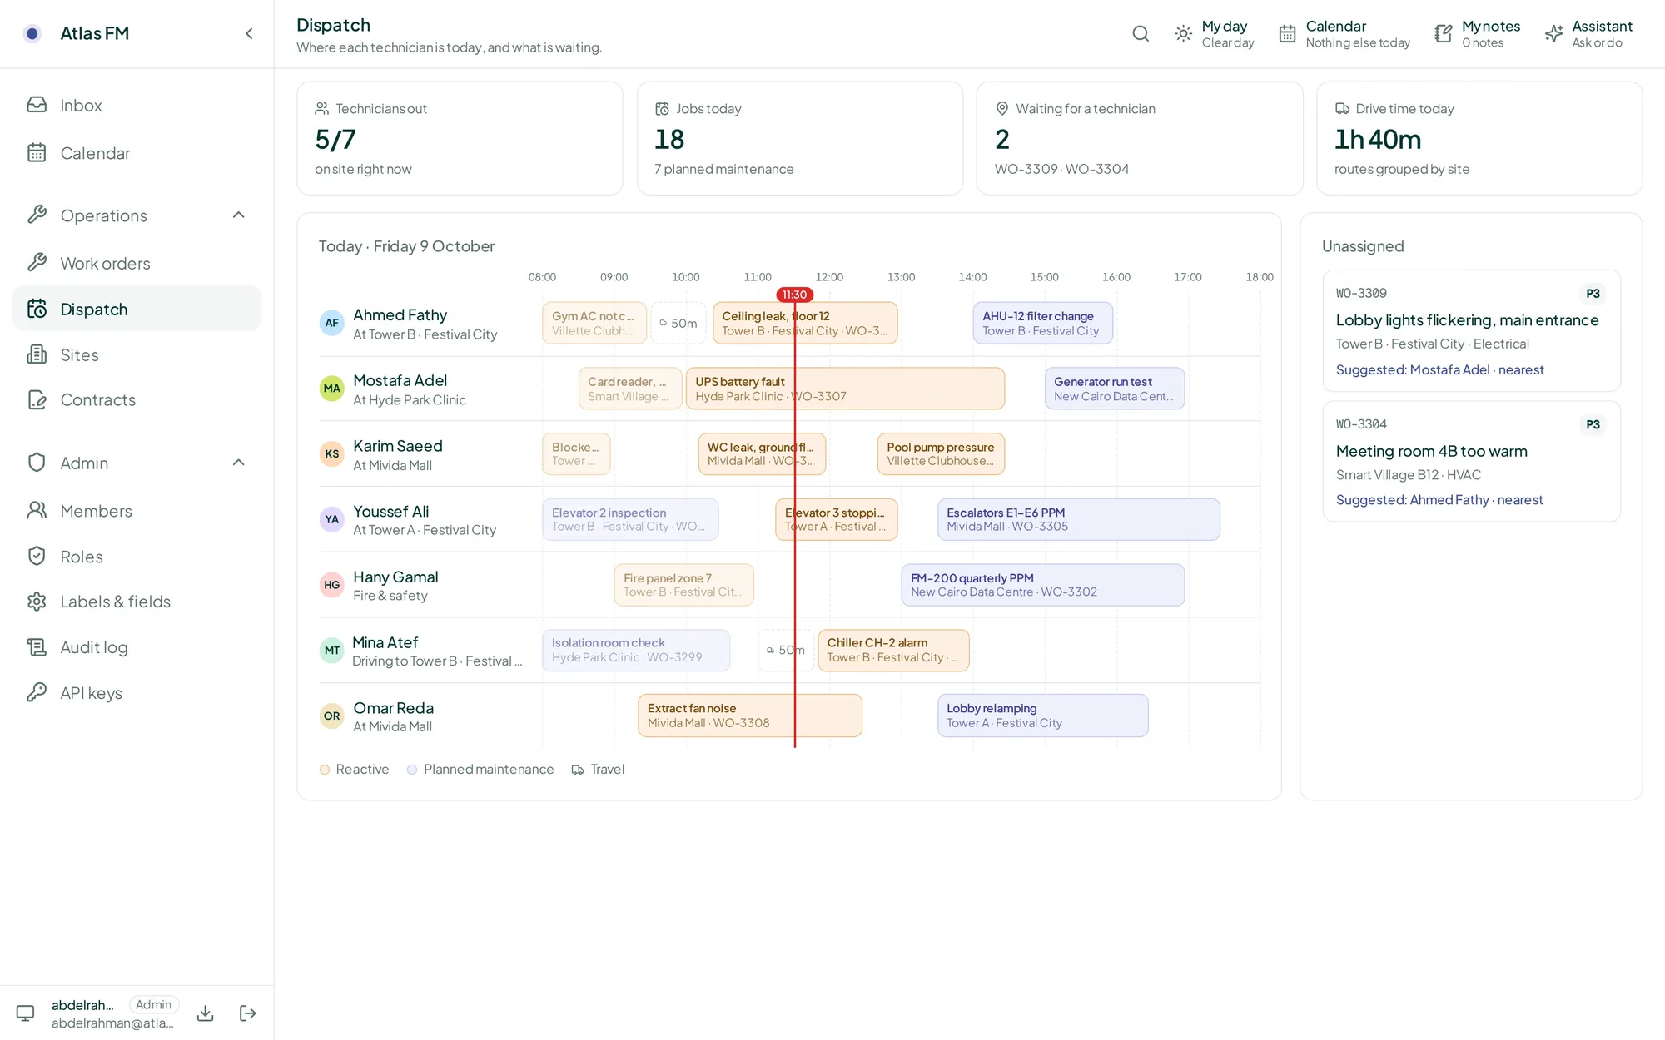Collapse the sidebar with left chevron
Screen dimensions: 1665x1040
coord(249,34)
